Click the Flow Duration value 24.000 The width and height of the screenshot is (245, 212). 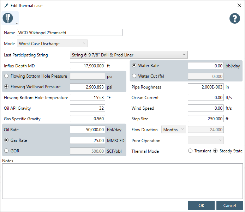206,129
